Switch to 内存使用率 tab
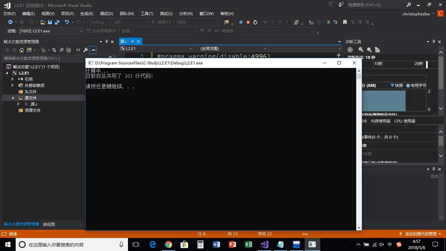The width and height of the screenshot is (446, 251). coord(381,121)
